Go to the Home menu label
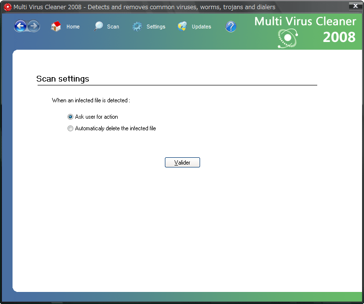 pyautogui.click(x=73, y=27)
